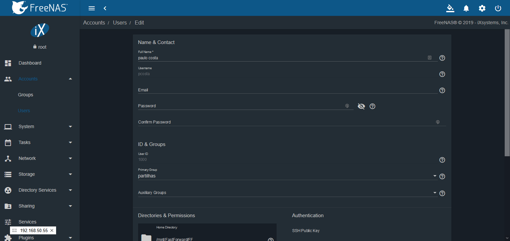Open the notifications bell

tap(466, 8)
